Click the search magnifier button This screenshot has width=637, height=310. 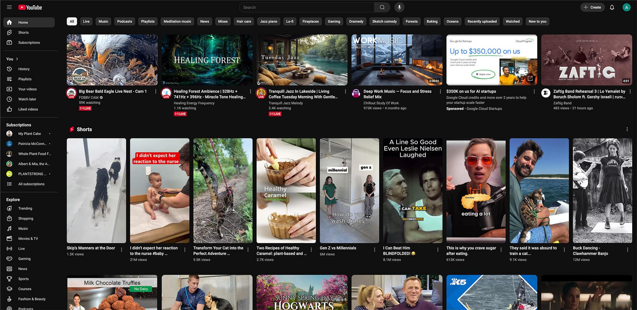tap(382, 7)
